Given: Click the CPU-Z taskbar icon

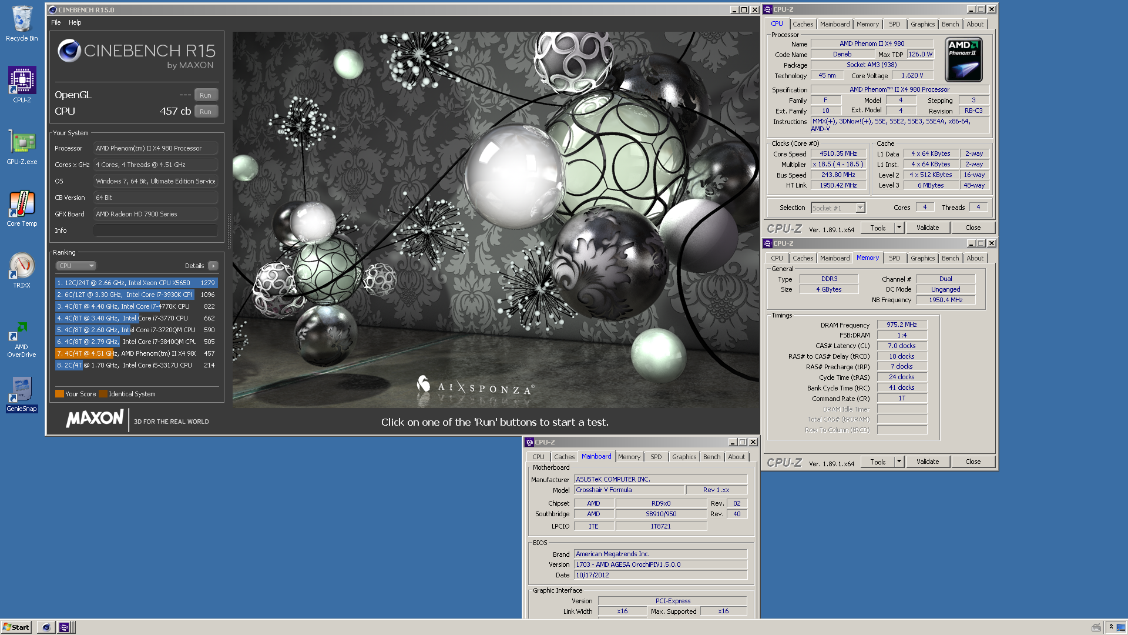Looking at the screenshot, I should pyautogui.click(x=64, y=627).
